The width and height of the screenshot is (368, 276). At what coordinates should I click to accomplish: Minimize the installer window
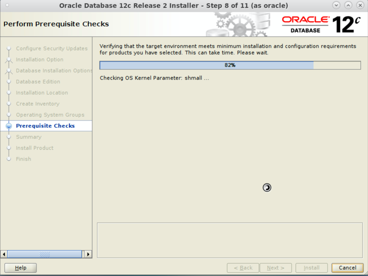click(x=336, y=5)
